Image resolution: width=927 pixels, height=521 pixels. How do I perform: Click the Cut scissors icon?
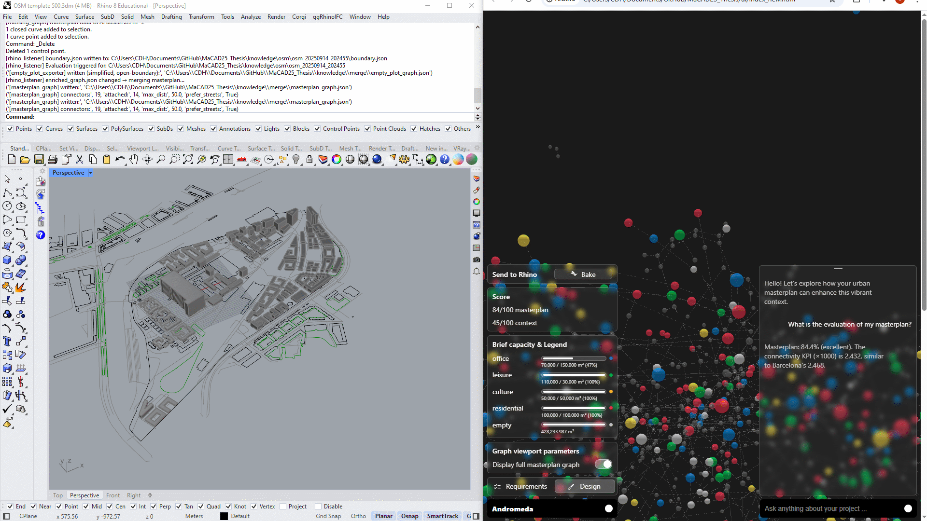80,160
